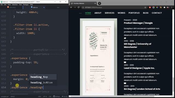Open Atom View menu
Viewport: 175px width, 98px height.
(x=9, y=5)
